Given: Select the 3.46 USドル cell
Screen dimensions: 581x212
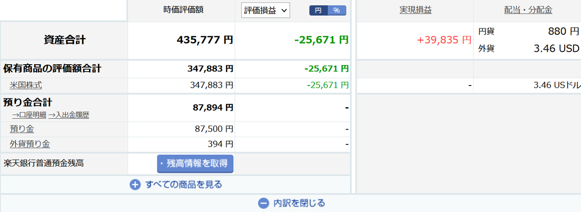Looking at the screenshot, I should 557,85.
